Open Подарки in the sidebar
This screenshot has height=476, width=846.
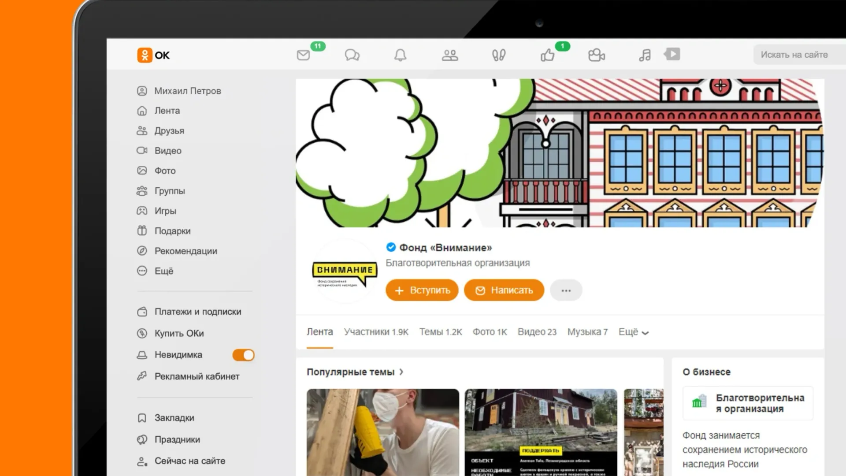coord(164,231)
